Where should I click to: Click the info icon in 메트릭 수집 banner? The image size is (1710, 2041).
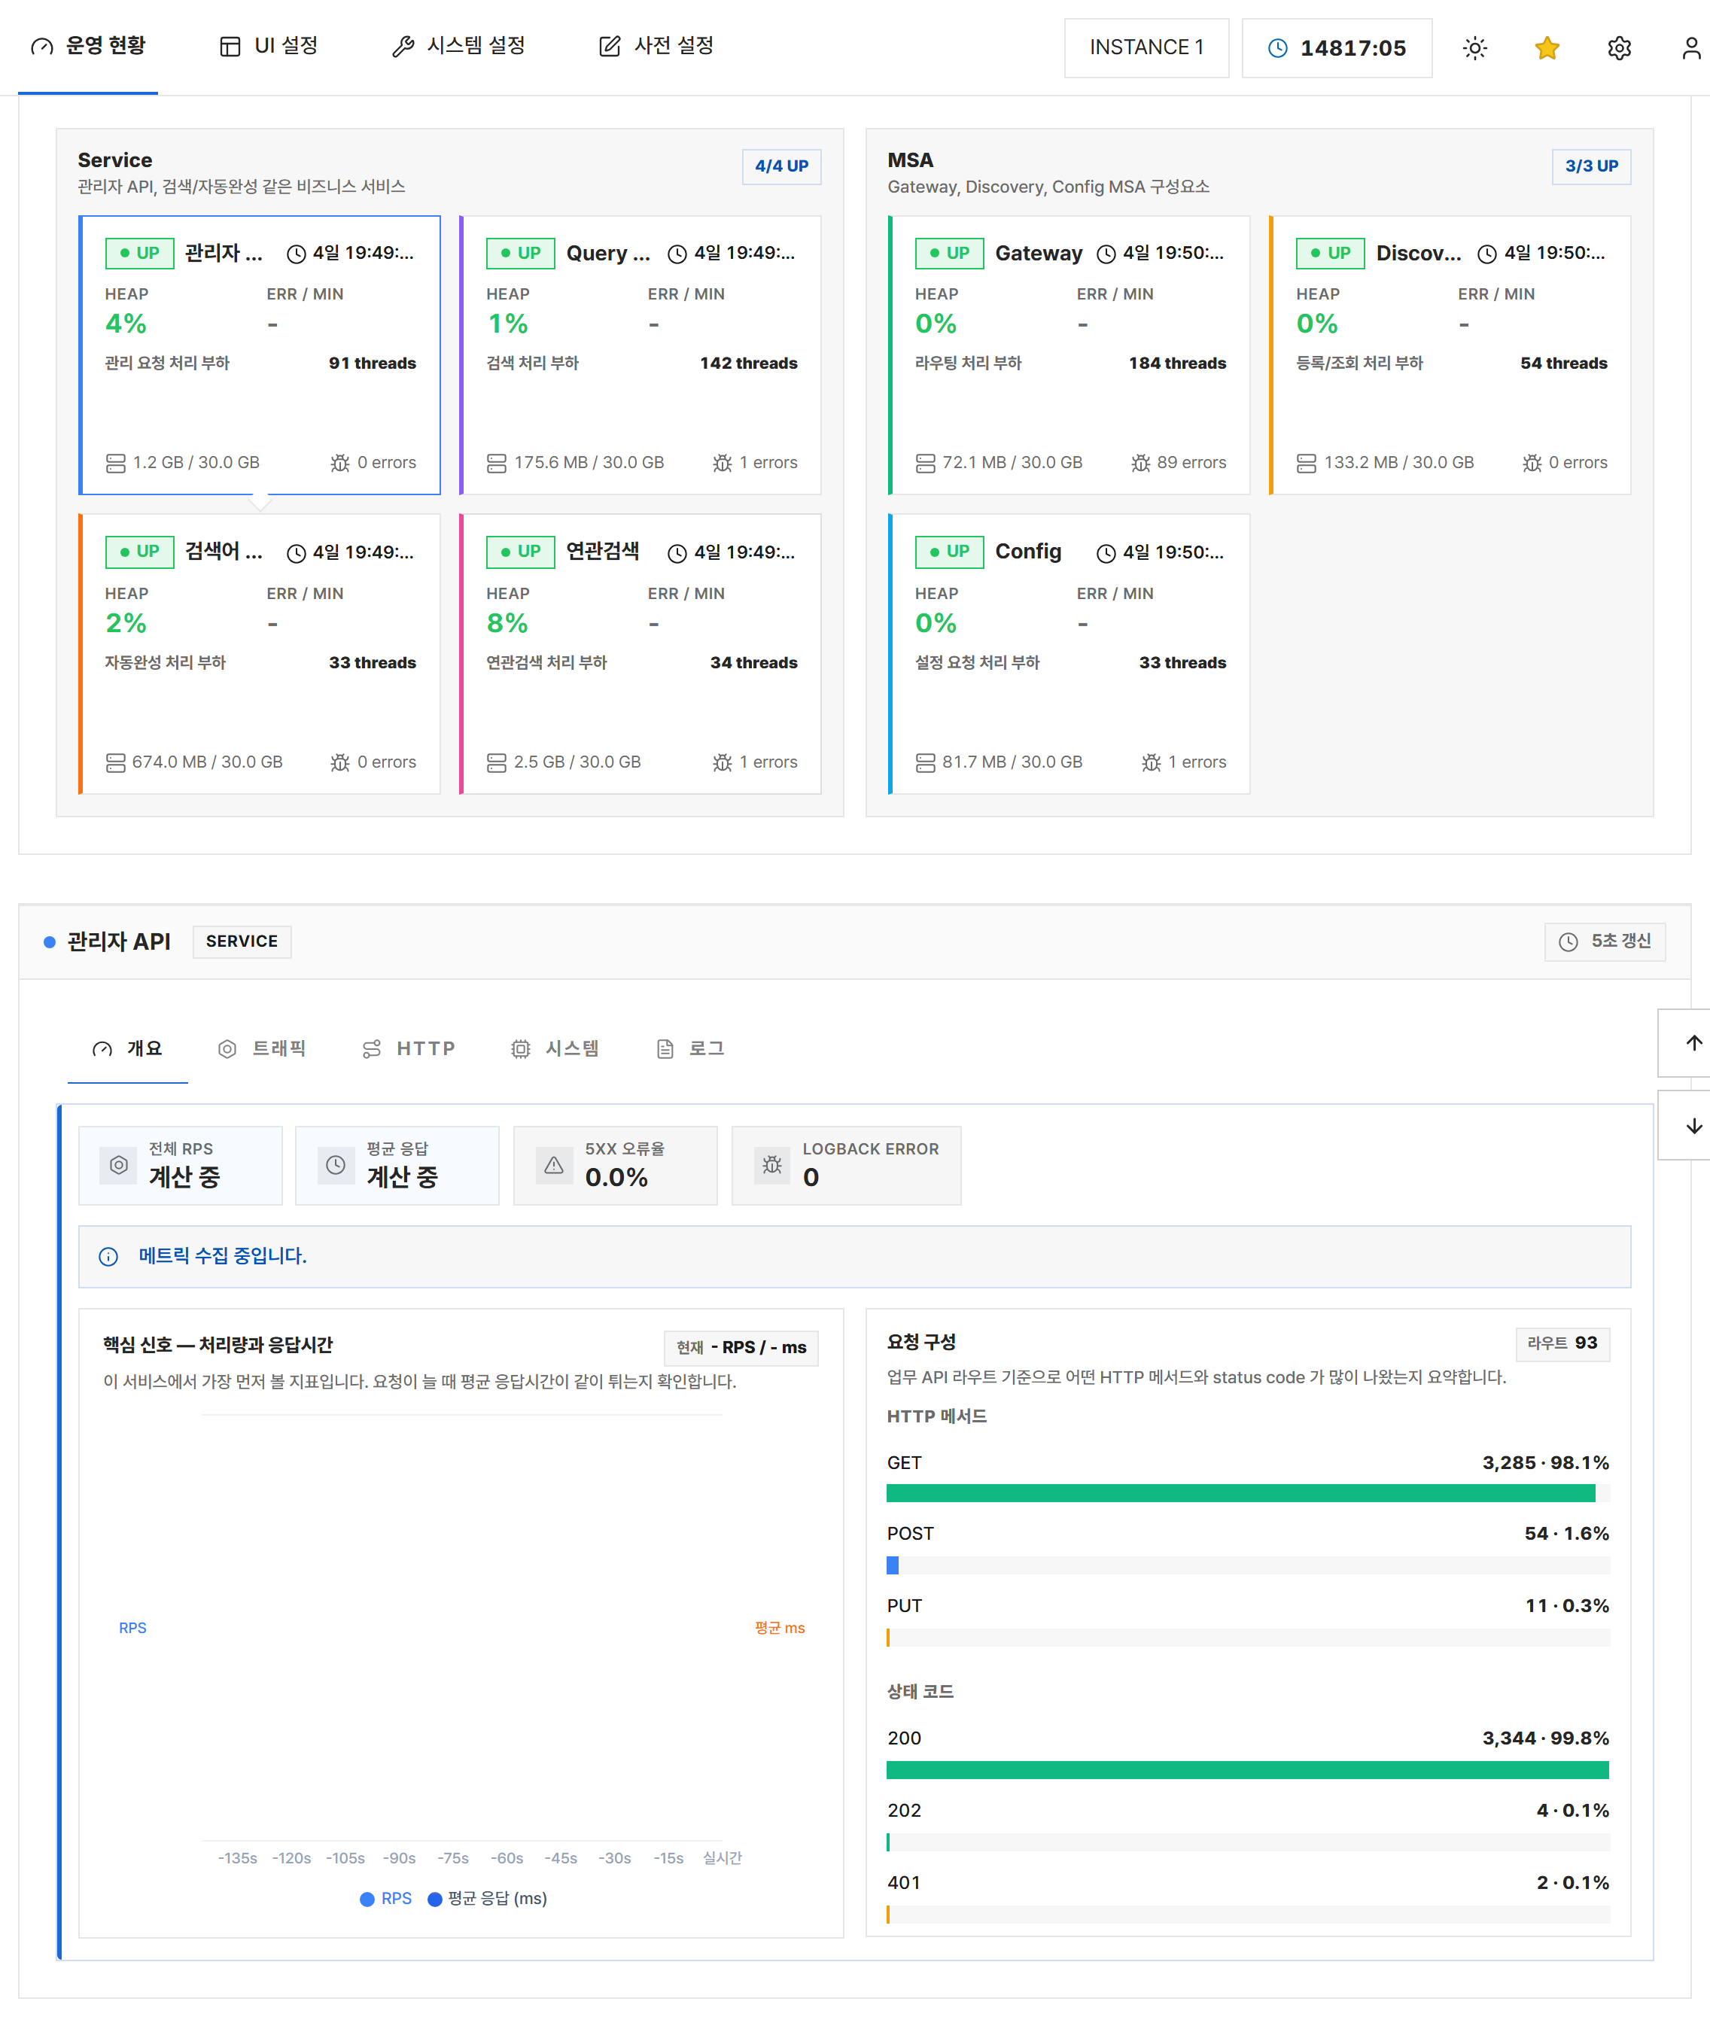click(x=109, y=1256)
